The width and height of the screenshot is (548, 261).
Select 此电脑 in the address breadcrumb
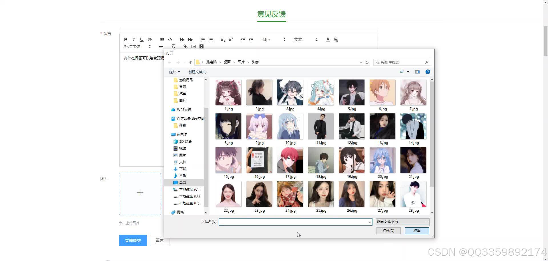click(x=211, y=62)
